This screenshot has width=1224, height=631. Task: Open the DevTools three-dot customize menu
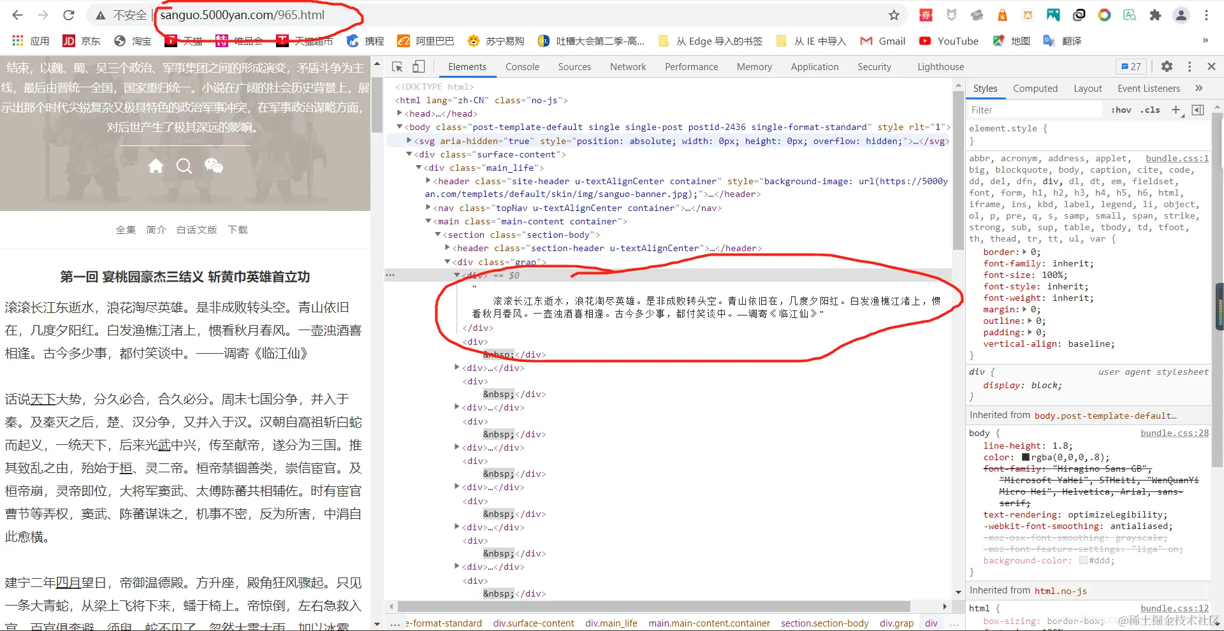1189,66
